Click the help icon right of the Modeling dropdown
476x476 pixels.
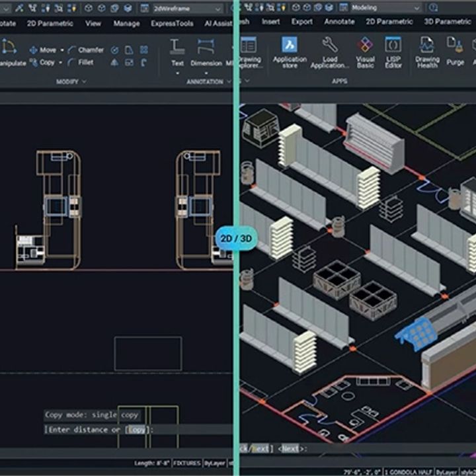coord(433,7)
